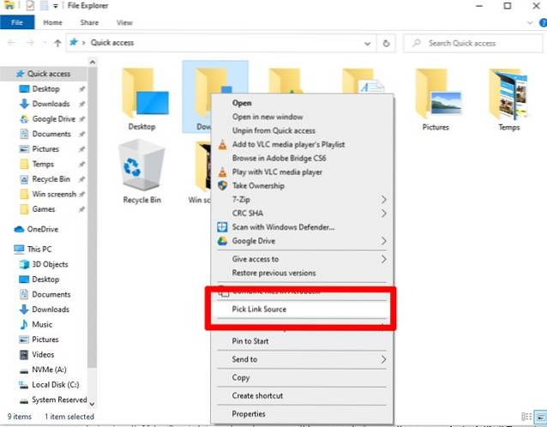This screenshot has height=427, width=547.
Task: Click the Local Disk (C:) drive icon
Action: coord(24,385)
